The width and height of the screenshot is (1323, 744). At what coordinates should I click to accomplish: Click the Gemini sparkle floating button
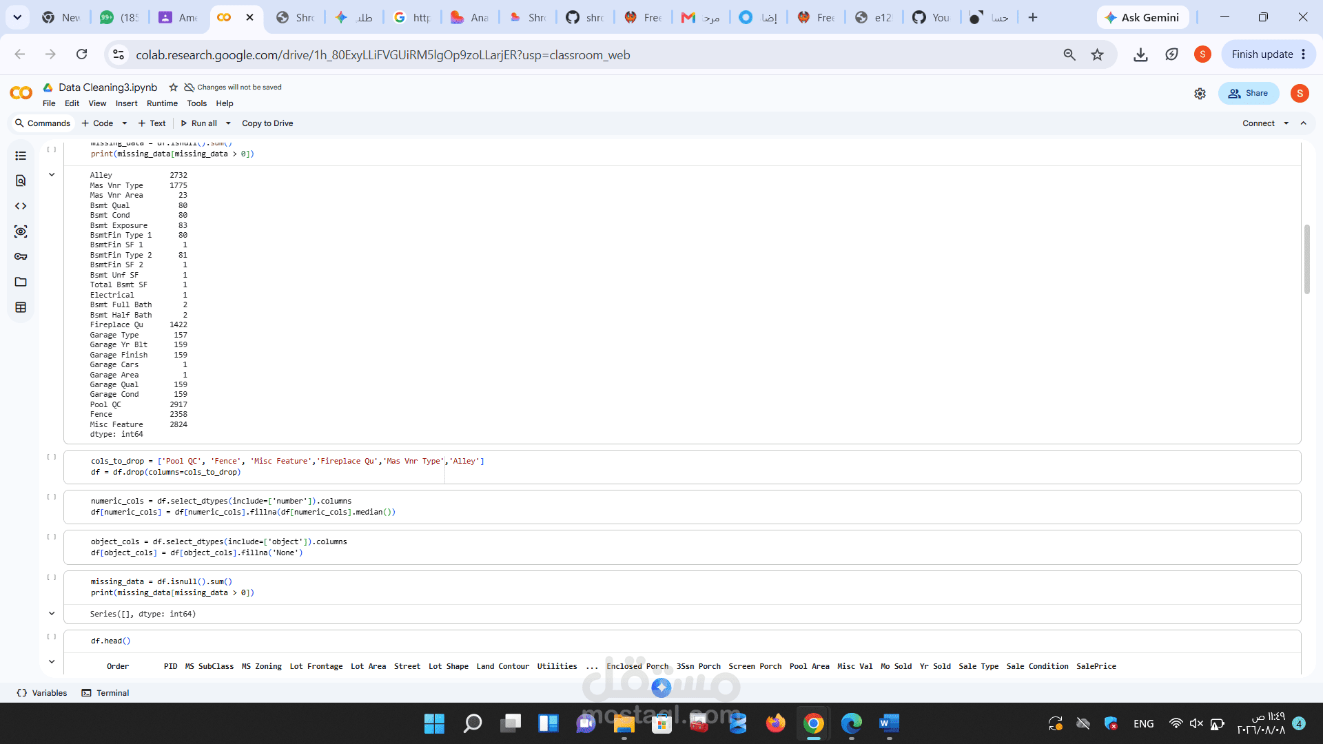(x=661, y=687)
